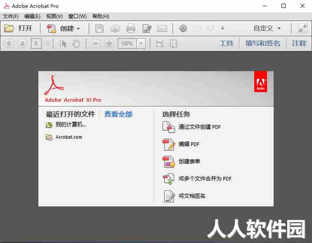Click the print icon
This screenshot has width=312, height=243.
pos(130,28)
